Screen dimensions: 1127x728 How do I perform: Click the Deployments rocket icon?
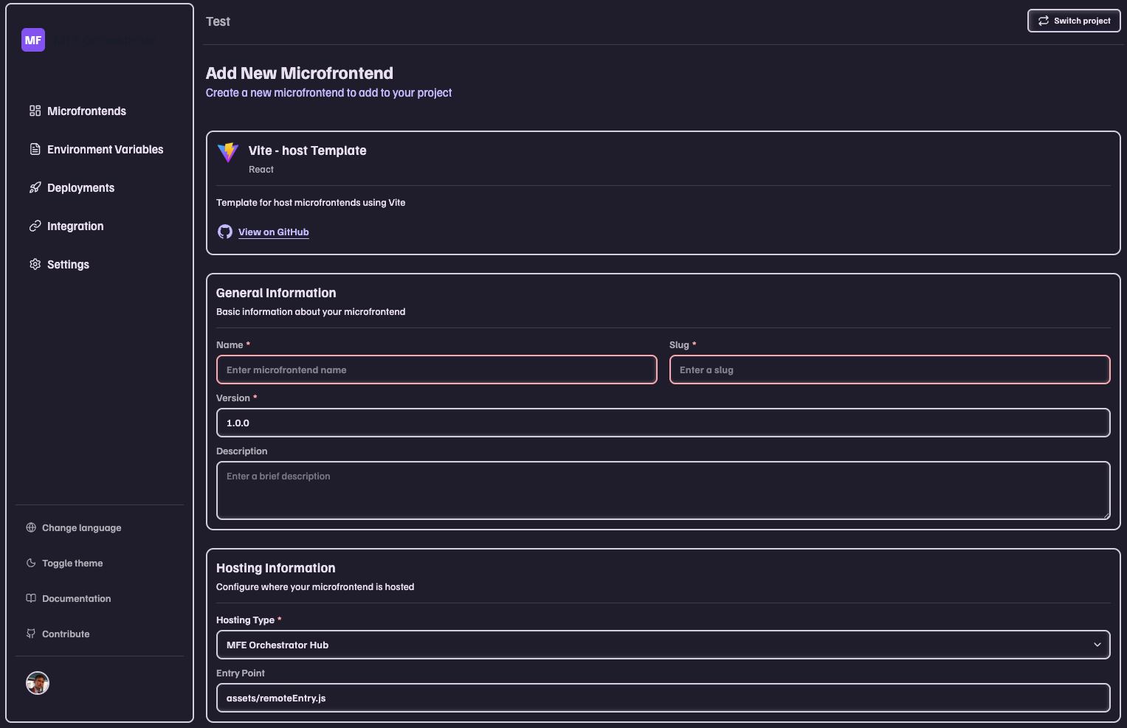click(x=35, y=187)
